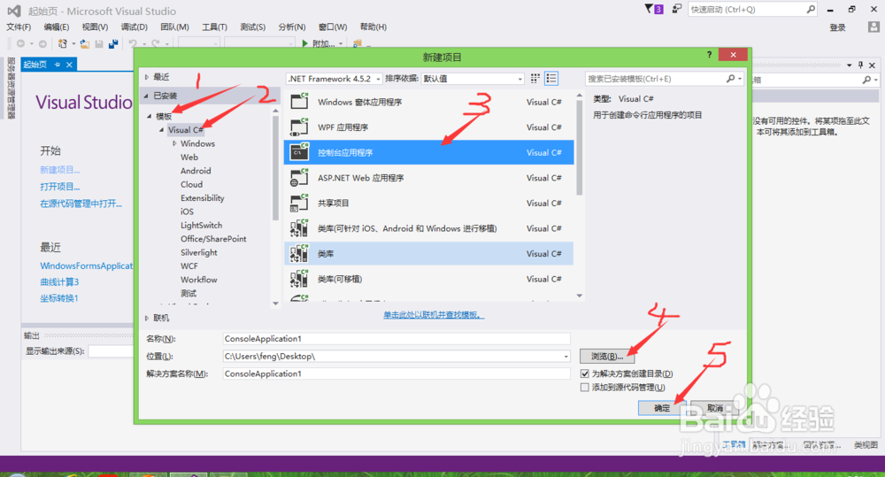This screenshot has width=885, height=477.
Task: Click the 解决方案名称 input field
Action: [396, 373]
